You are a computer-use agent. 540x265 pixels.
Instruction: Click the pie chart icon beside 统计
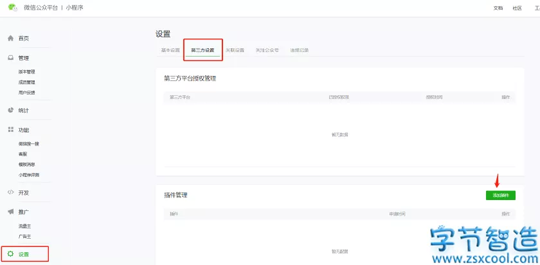[11, 110]
